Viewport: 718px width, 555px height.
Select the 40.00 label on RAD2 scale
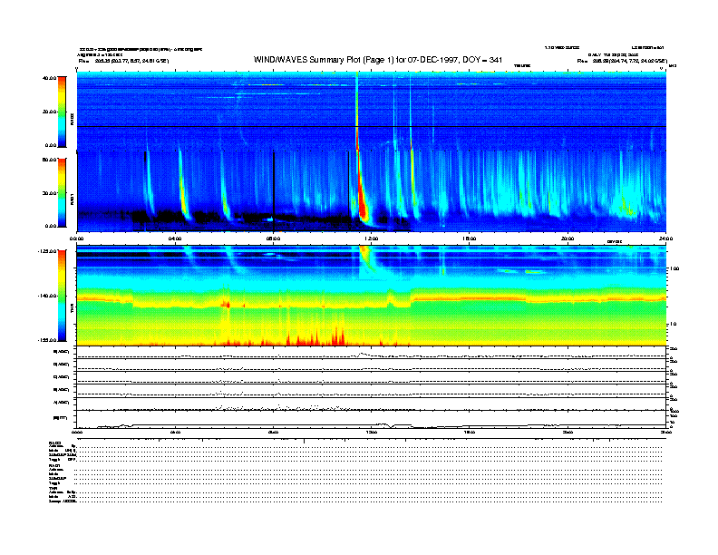point(49,78)
